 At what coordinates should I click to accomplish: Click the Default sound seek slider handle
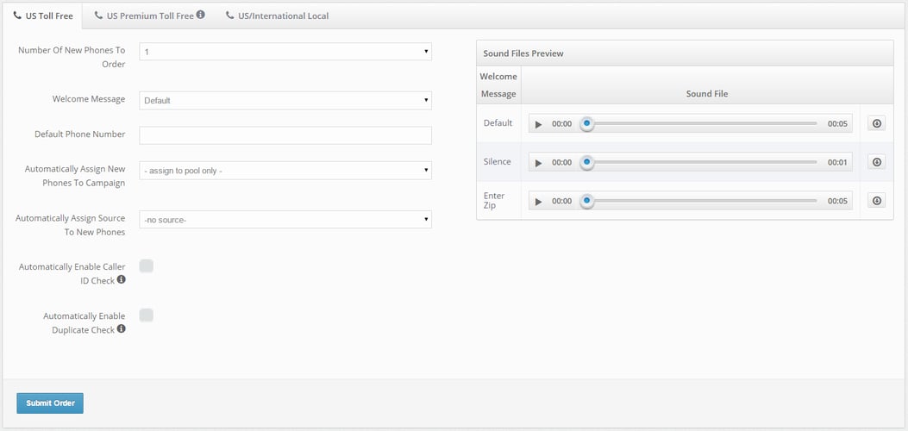(587, 124)
